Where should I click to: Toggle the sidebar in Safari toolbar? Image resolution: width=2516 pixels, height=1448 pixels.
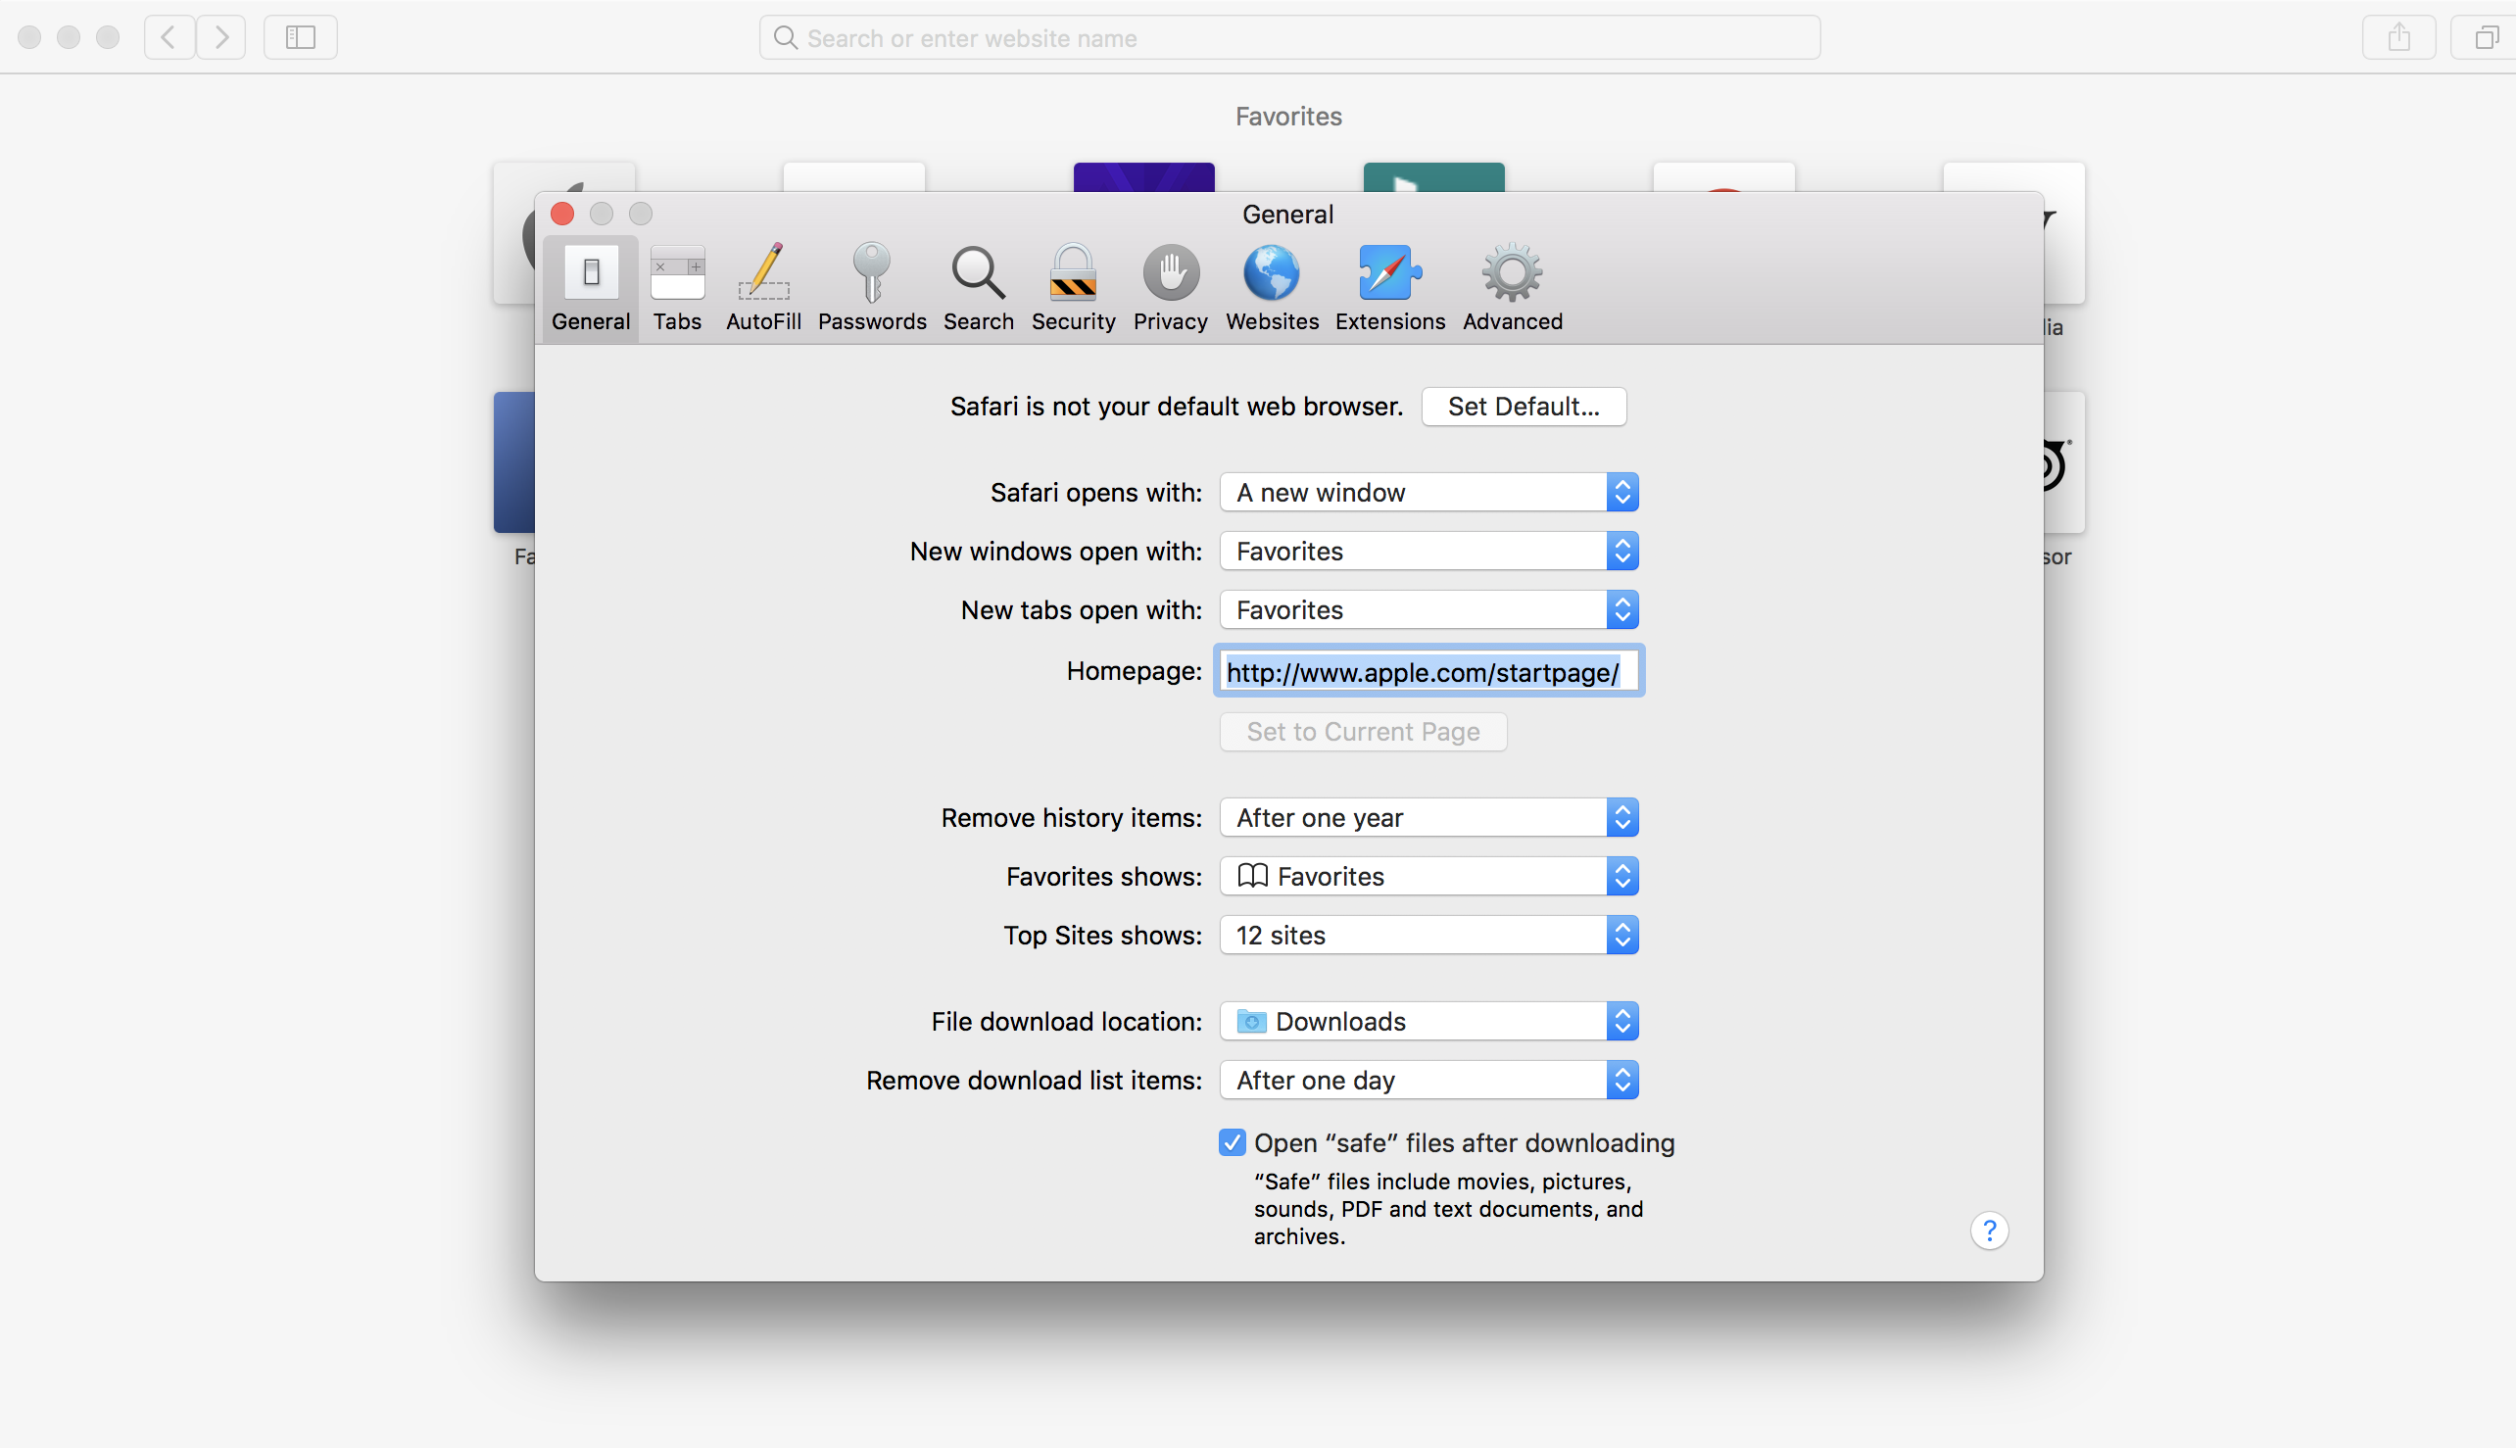301,38
